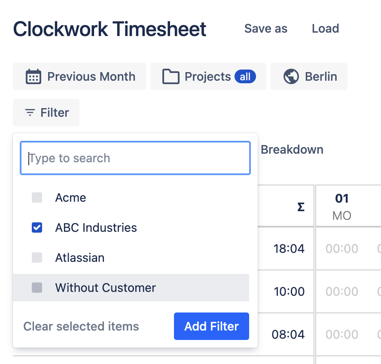Open the Previous Month date dropdown
This screenshot has width=381, height=364.
click(79, 77)
